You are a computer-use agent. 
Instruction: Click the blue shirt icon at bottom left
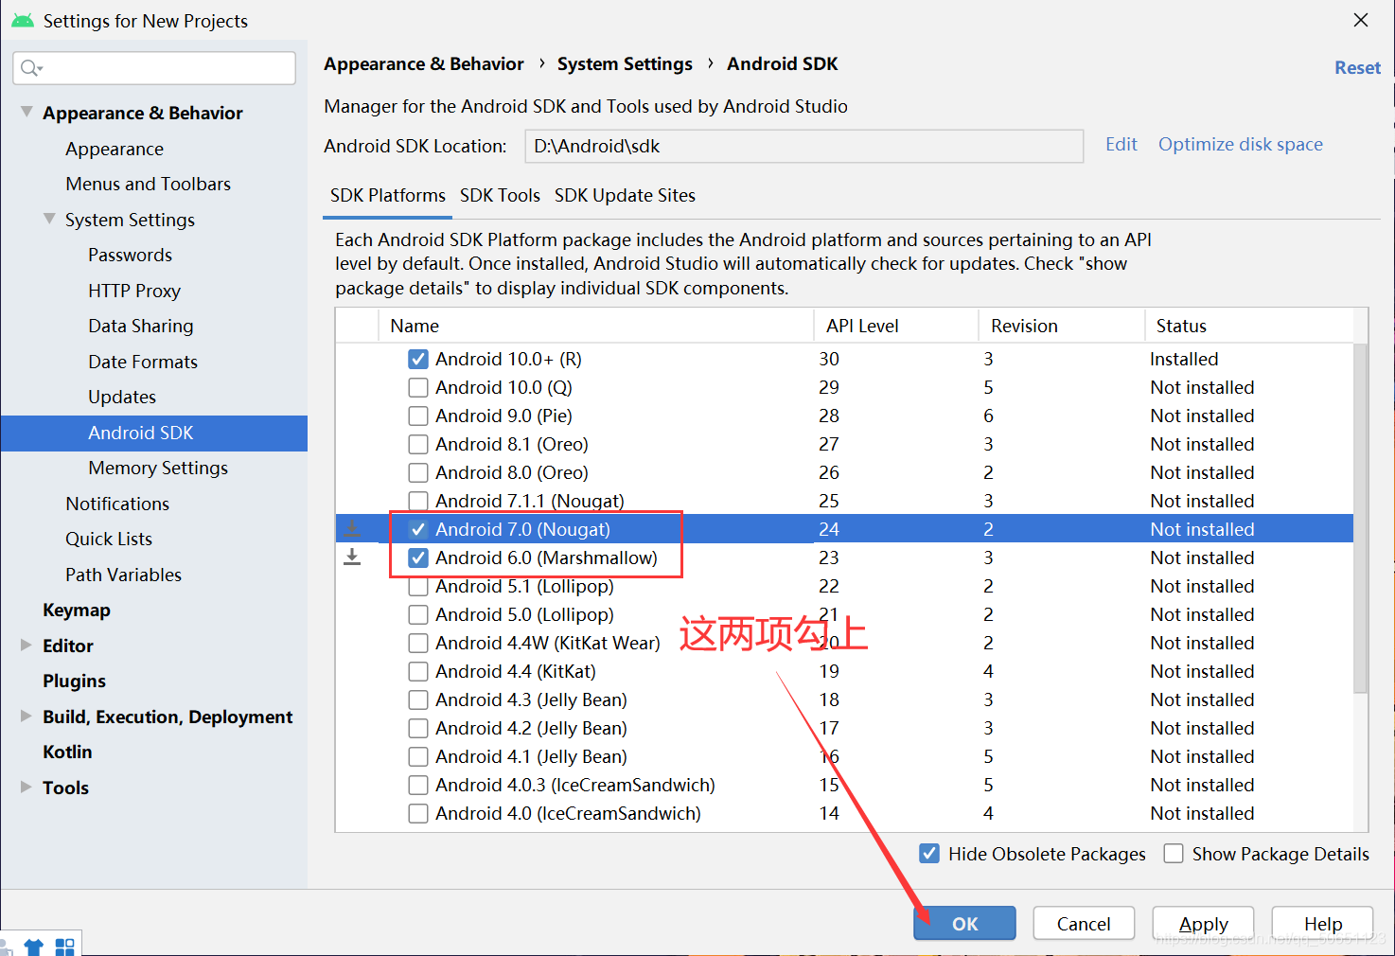coord(33,947)
